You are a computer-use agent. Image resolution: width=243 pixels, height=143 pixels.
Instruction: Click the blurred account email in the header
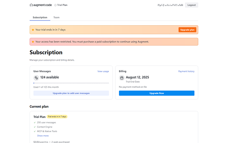click(170, 5)
